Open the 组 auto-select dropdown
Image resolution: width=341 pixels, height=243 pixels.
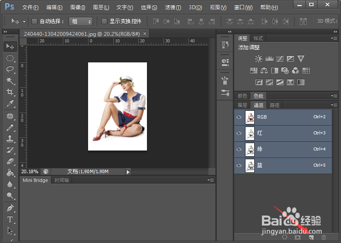(x=81, y=21)
